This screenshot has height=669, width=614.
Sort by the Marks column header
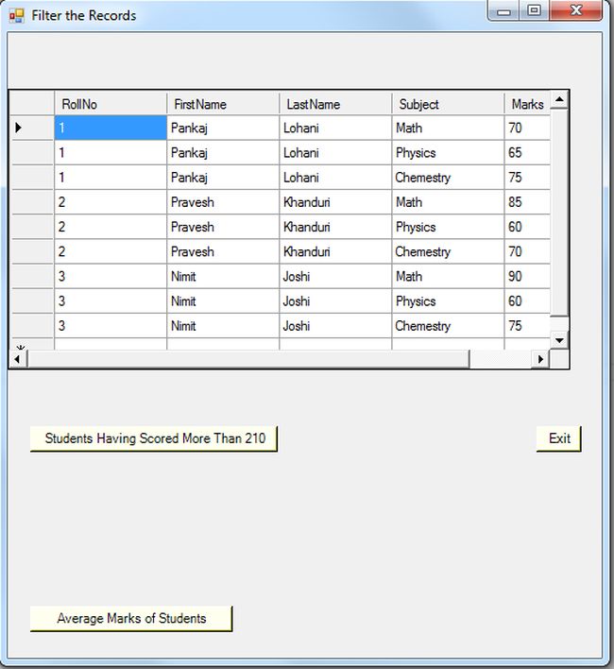pos(528,104)
